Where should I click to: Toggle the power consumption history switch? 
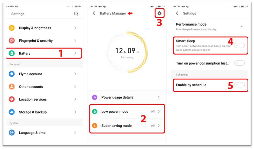[x=239, y=63]
